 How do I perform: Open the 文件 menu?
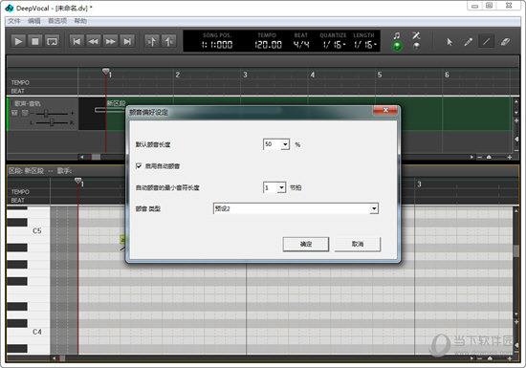pos(14,21)
